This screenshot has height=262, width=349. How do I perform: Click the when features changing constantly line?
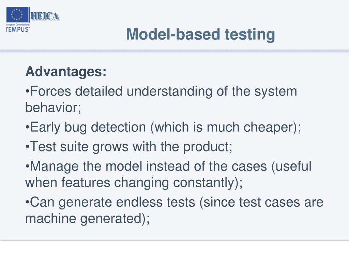click(134, 183)
